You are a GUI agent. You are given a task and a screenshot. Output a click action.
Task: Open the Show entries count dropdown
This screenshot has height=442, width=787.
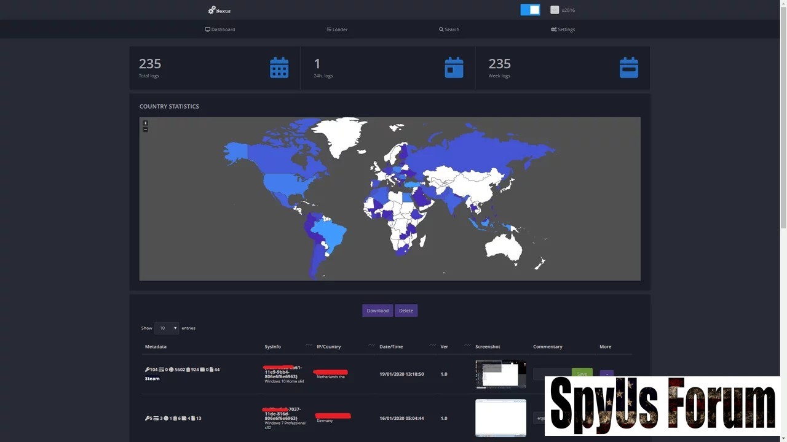pos(167,328)
